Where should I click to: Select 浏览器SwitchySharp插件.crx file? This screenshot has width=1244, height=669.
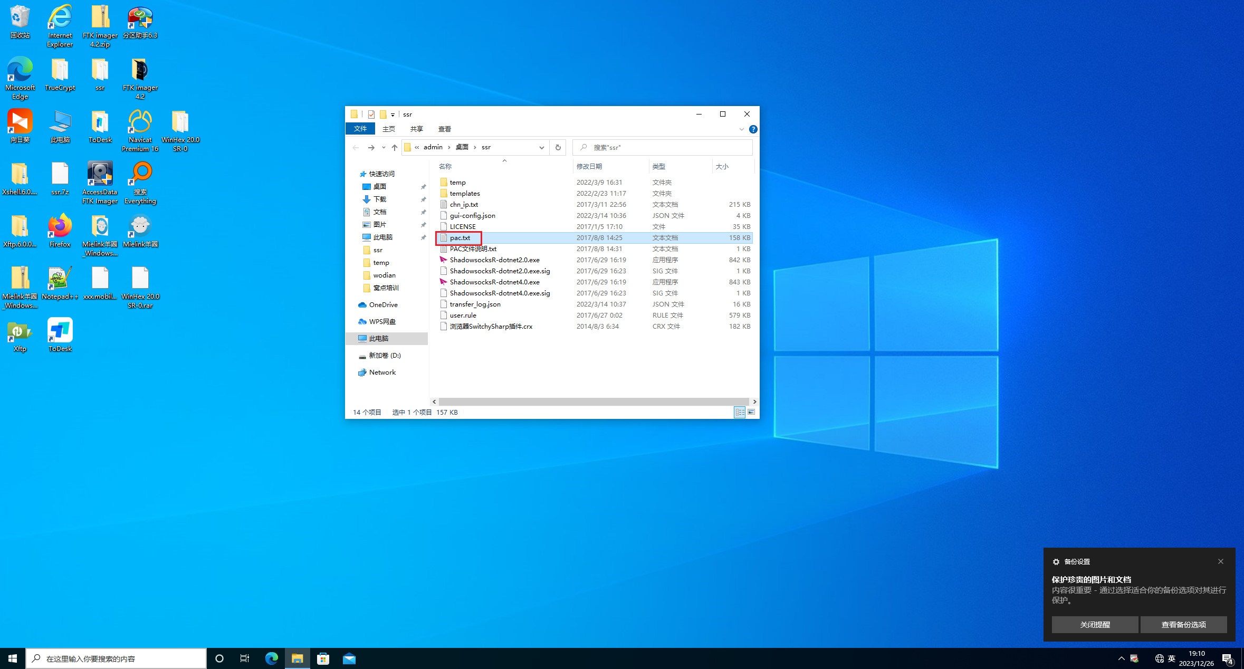[595, 327]
